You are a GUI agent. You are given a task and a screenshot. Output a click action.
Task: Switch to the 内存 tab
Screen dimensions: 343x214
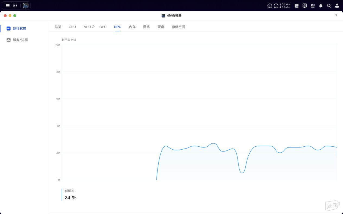tap(132, 27)
